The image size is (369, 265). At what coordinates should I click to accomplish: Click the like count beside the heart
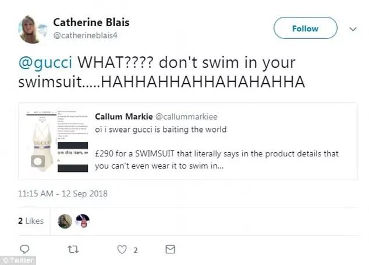(134, 249)
